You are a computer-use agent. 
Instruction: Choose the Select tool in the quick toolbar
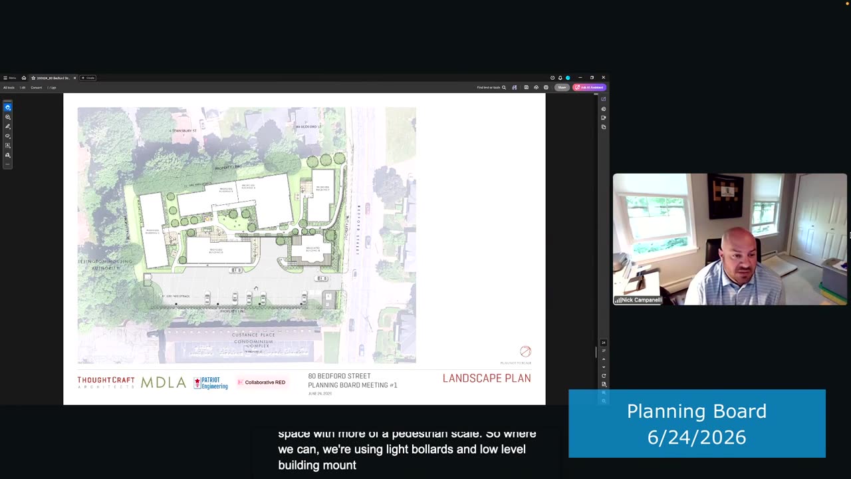point(8,107)
